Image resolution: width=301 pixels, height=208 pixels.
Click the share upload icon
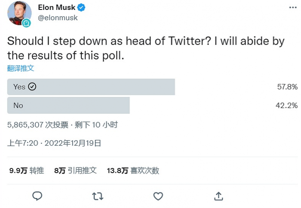(x=218, y=196)
